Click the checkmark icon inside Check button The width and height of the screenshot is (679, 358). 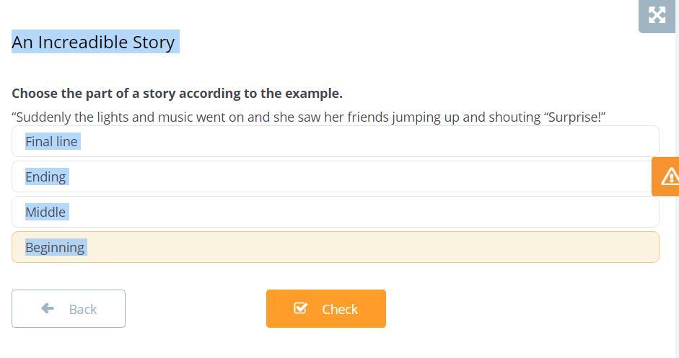301,308
